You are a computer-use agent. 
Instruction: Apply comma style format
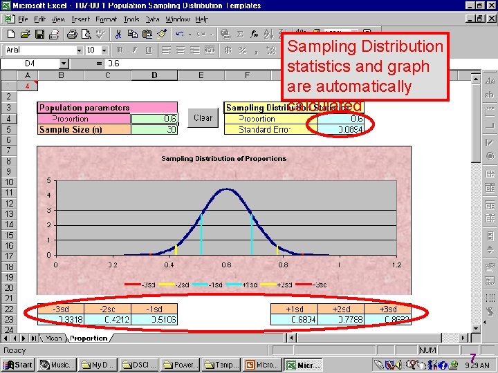[257, 50]
